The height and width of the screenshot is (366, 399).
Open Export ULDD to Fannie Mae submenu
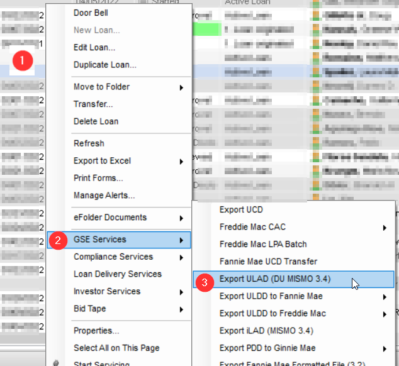(x=293, y=296)
